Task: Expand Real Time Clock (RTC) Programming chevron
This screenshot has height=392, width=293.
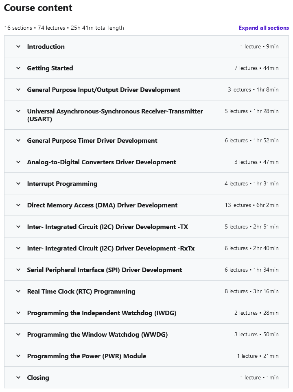Action: [x=18, y=291]
